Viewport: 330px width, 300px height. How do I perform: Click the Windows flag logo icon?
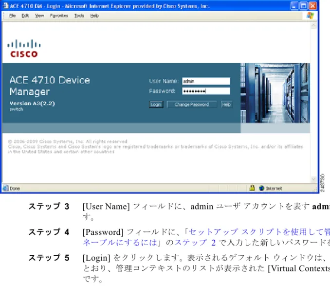(x=310, y=16)
